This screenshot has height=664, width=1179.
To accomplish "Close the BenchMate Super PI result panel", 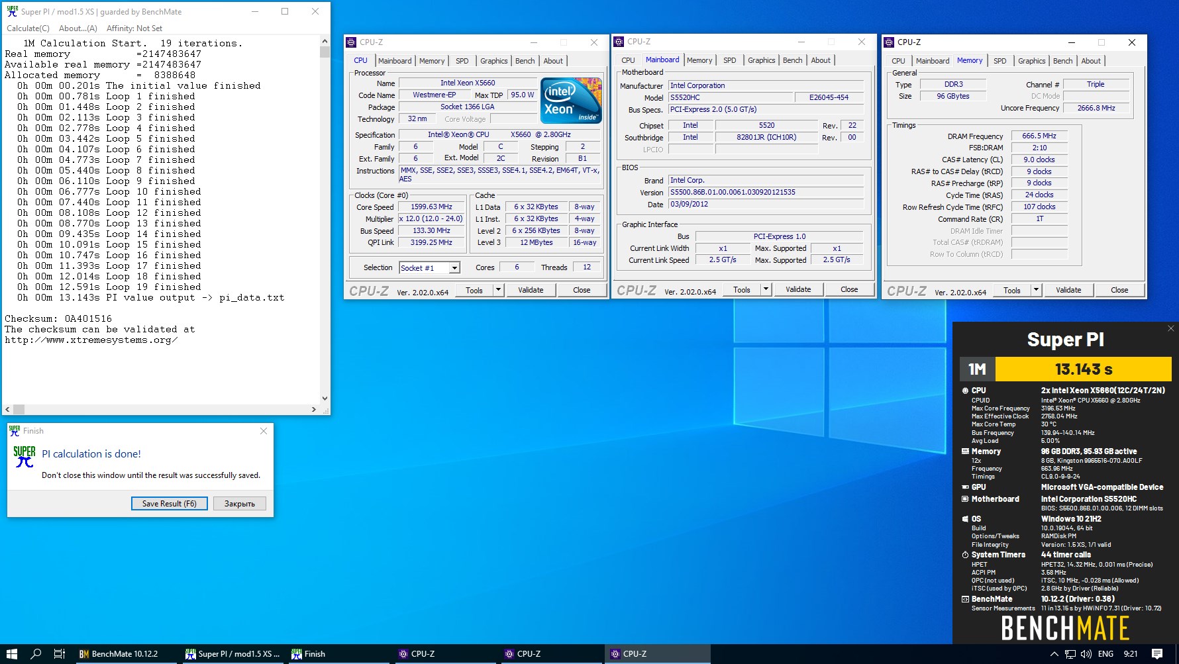I will click(x=1170, y=328).
